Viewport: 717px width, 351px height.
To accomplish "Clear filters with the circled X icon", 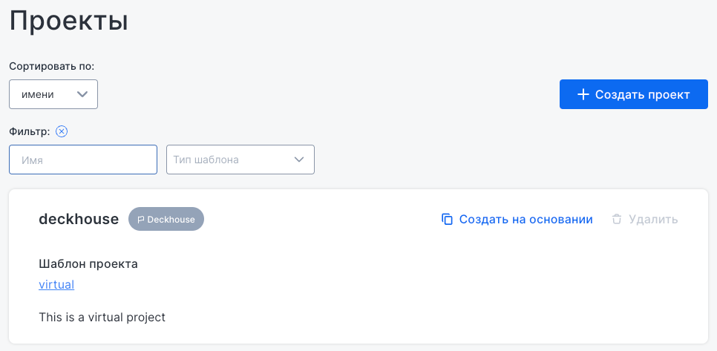I will pyautogui.click(x=62, y=131).
